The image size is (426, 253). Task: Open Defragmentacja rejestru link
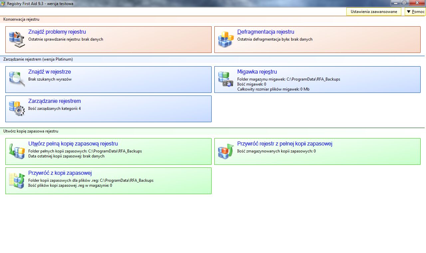click(266, 32)
